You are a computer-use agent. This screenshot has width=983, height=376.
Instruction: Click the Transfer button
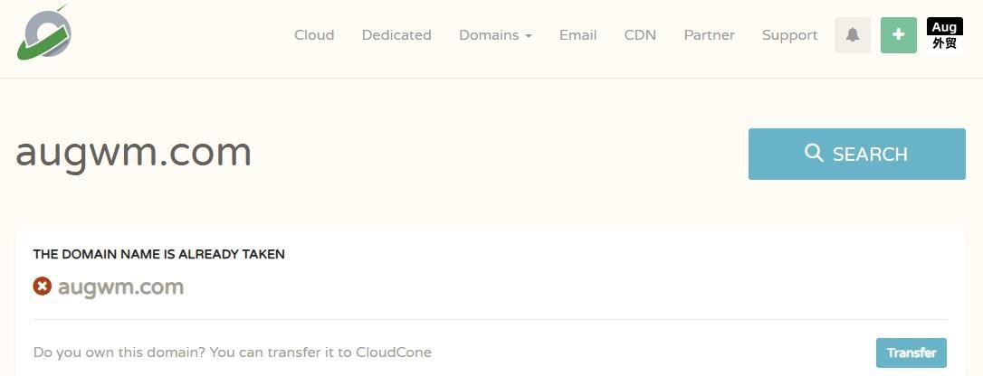[911, 352]
